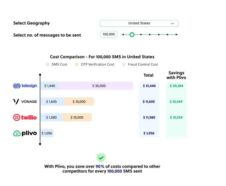Viewport: 226px width, 186px height.
Task: Click the Twilio logo
Action: point(25,118)
